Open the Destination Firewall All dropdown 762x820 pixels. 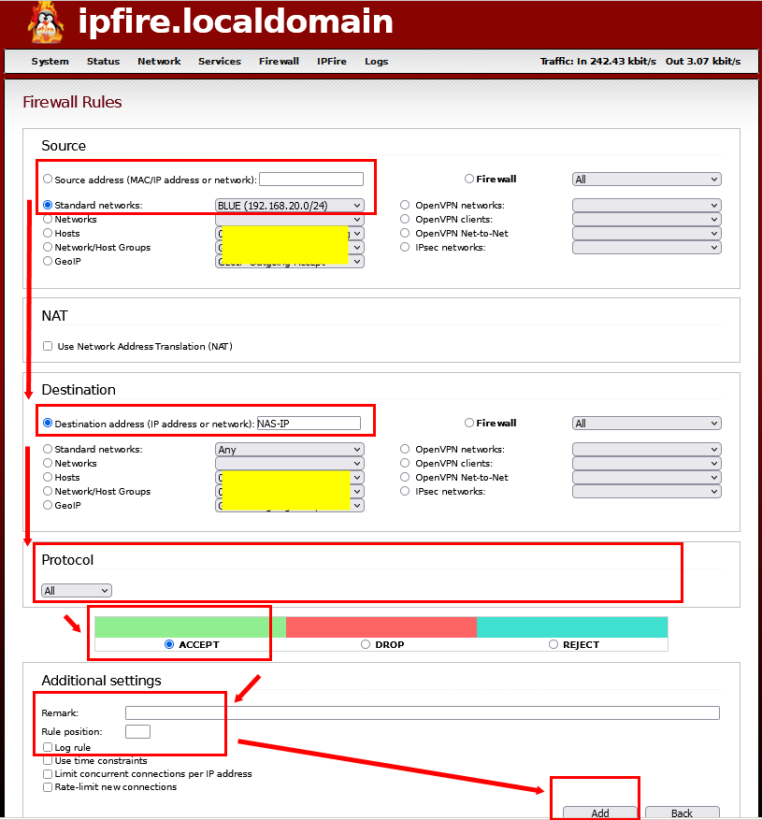coord(646,423)
